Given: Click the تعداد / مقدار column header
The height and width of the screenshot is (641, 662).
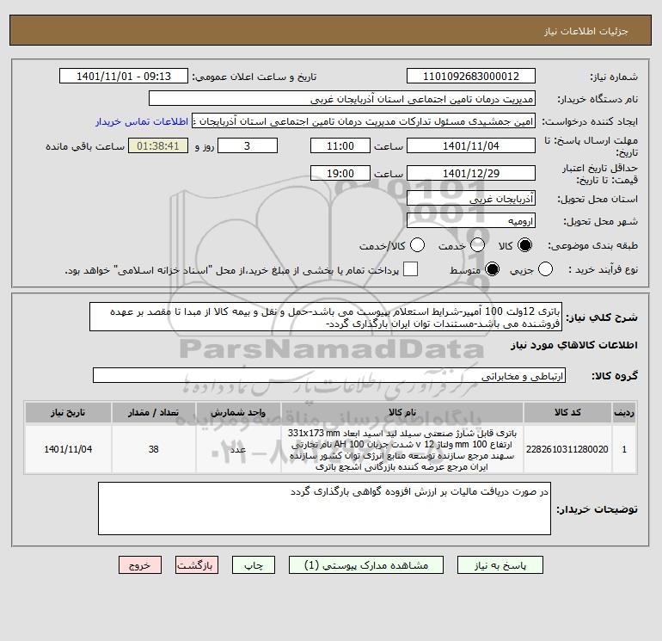Looking at the screenshot, I should pyautogui.click(x=154, y=412).
